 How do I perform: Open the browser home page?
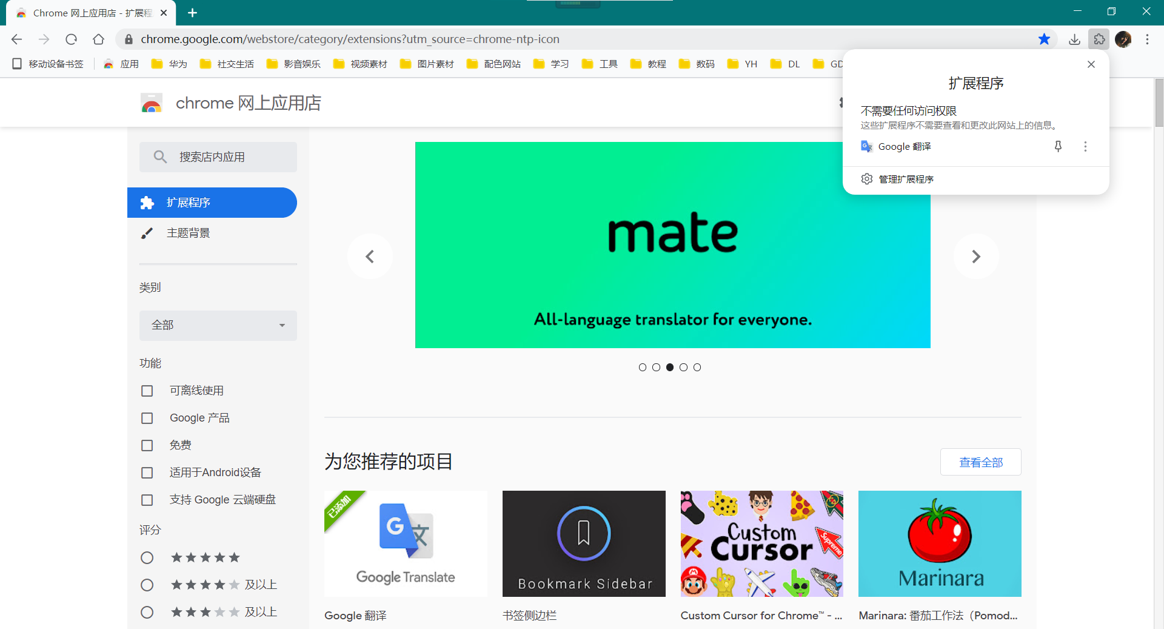[98, 39]
